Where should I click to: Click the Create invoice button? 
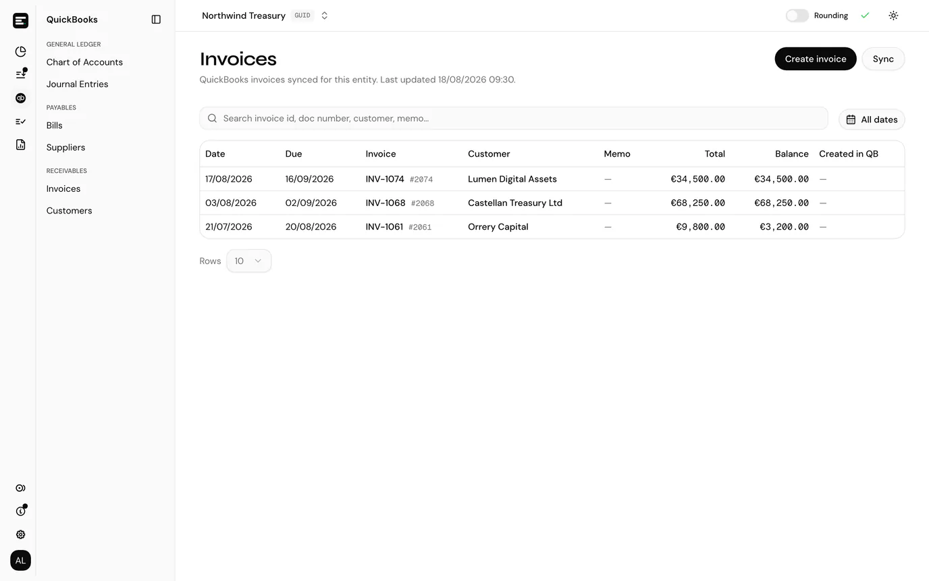816,59
